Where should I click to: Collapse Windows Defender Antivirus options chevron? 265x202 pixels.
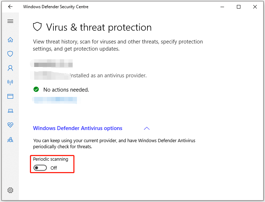click(x=147, y=129)
